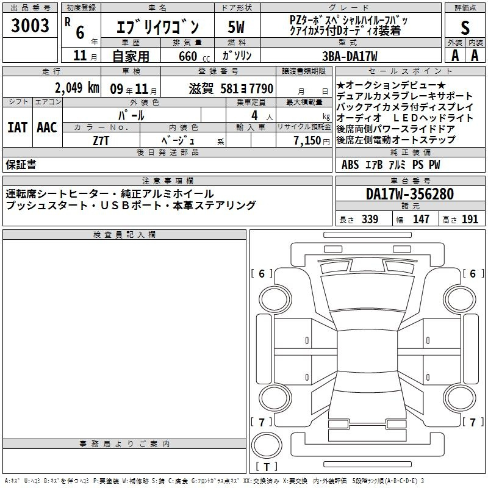Click the interior color ベージュ

pos(178,141)
